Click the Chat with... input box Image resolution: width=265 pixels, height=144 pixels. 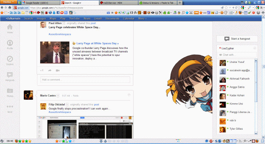point(237,55)
